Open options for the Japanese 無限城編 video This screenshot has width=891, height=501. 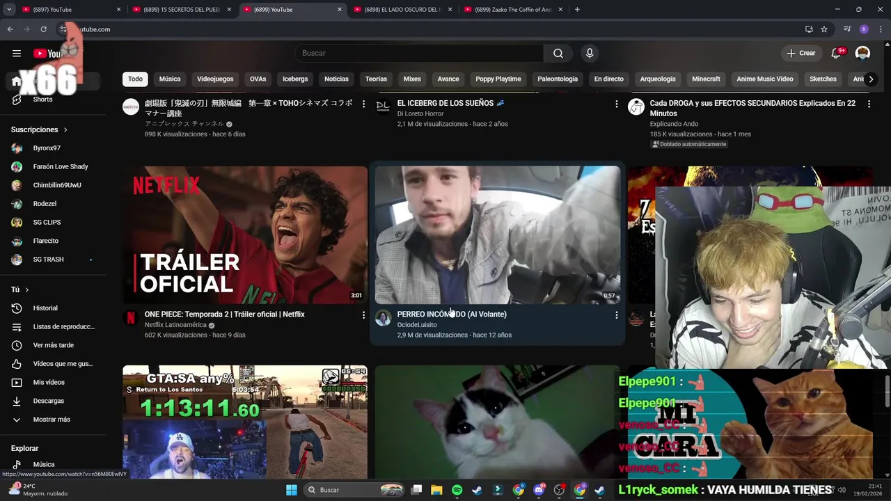[363, 104]
